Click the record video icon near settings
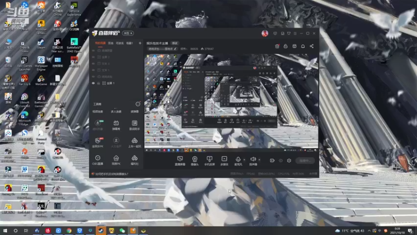This screenshot has width=417, height=235. [272, 161]
